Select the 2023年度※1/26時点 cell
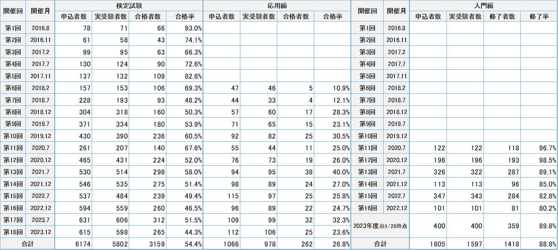This screenshot has width=558, height=250. coord(380,226)
